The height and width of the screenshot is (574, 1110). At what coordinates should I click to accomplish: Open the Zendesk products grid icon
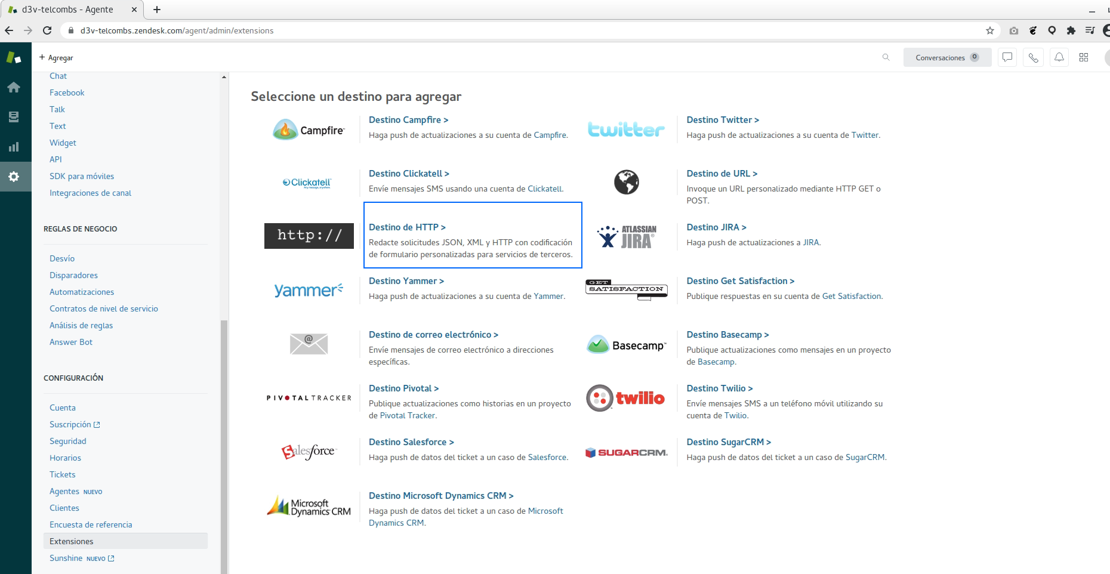1084,57
